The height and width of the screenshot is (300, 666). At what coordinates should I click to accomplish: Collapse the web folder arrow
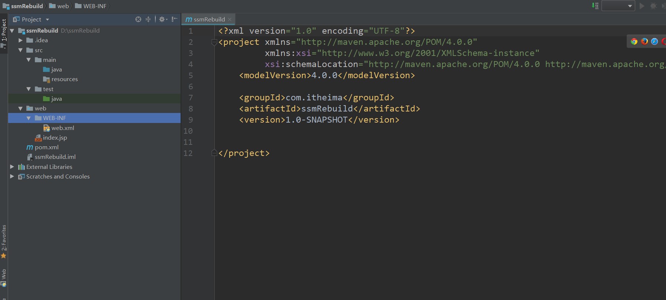20,108
